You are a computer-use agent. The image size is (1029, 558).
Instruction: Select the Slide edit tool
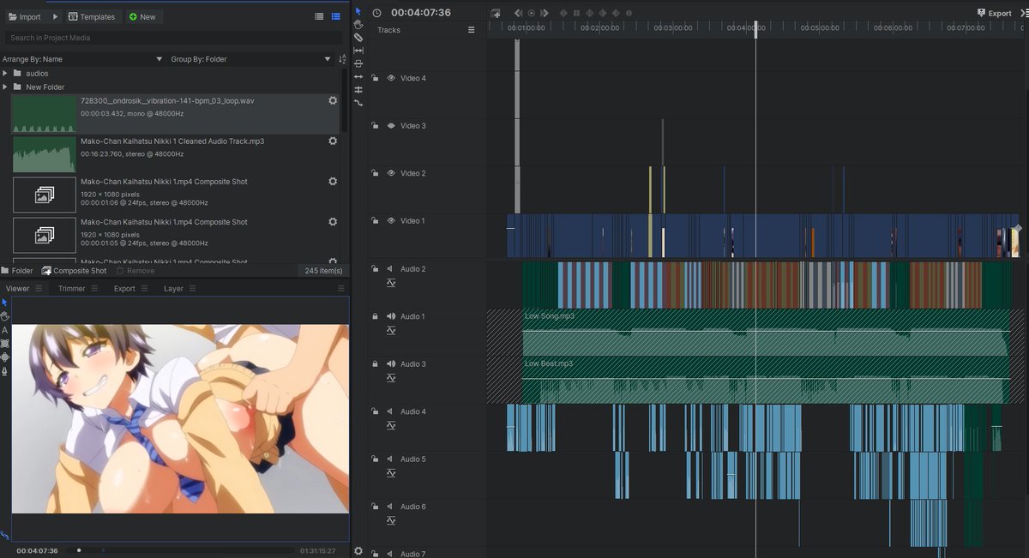pos(358,63)
